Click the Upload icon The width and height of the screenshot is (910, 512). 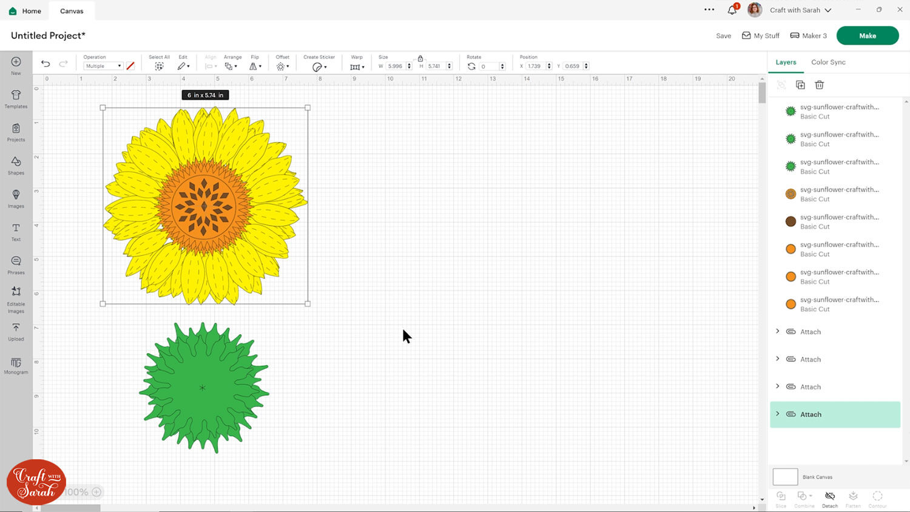(x=16, y=331)
